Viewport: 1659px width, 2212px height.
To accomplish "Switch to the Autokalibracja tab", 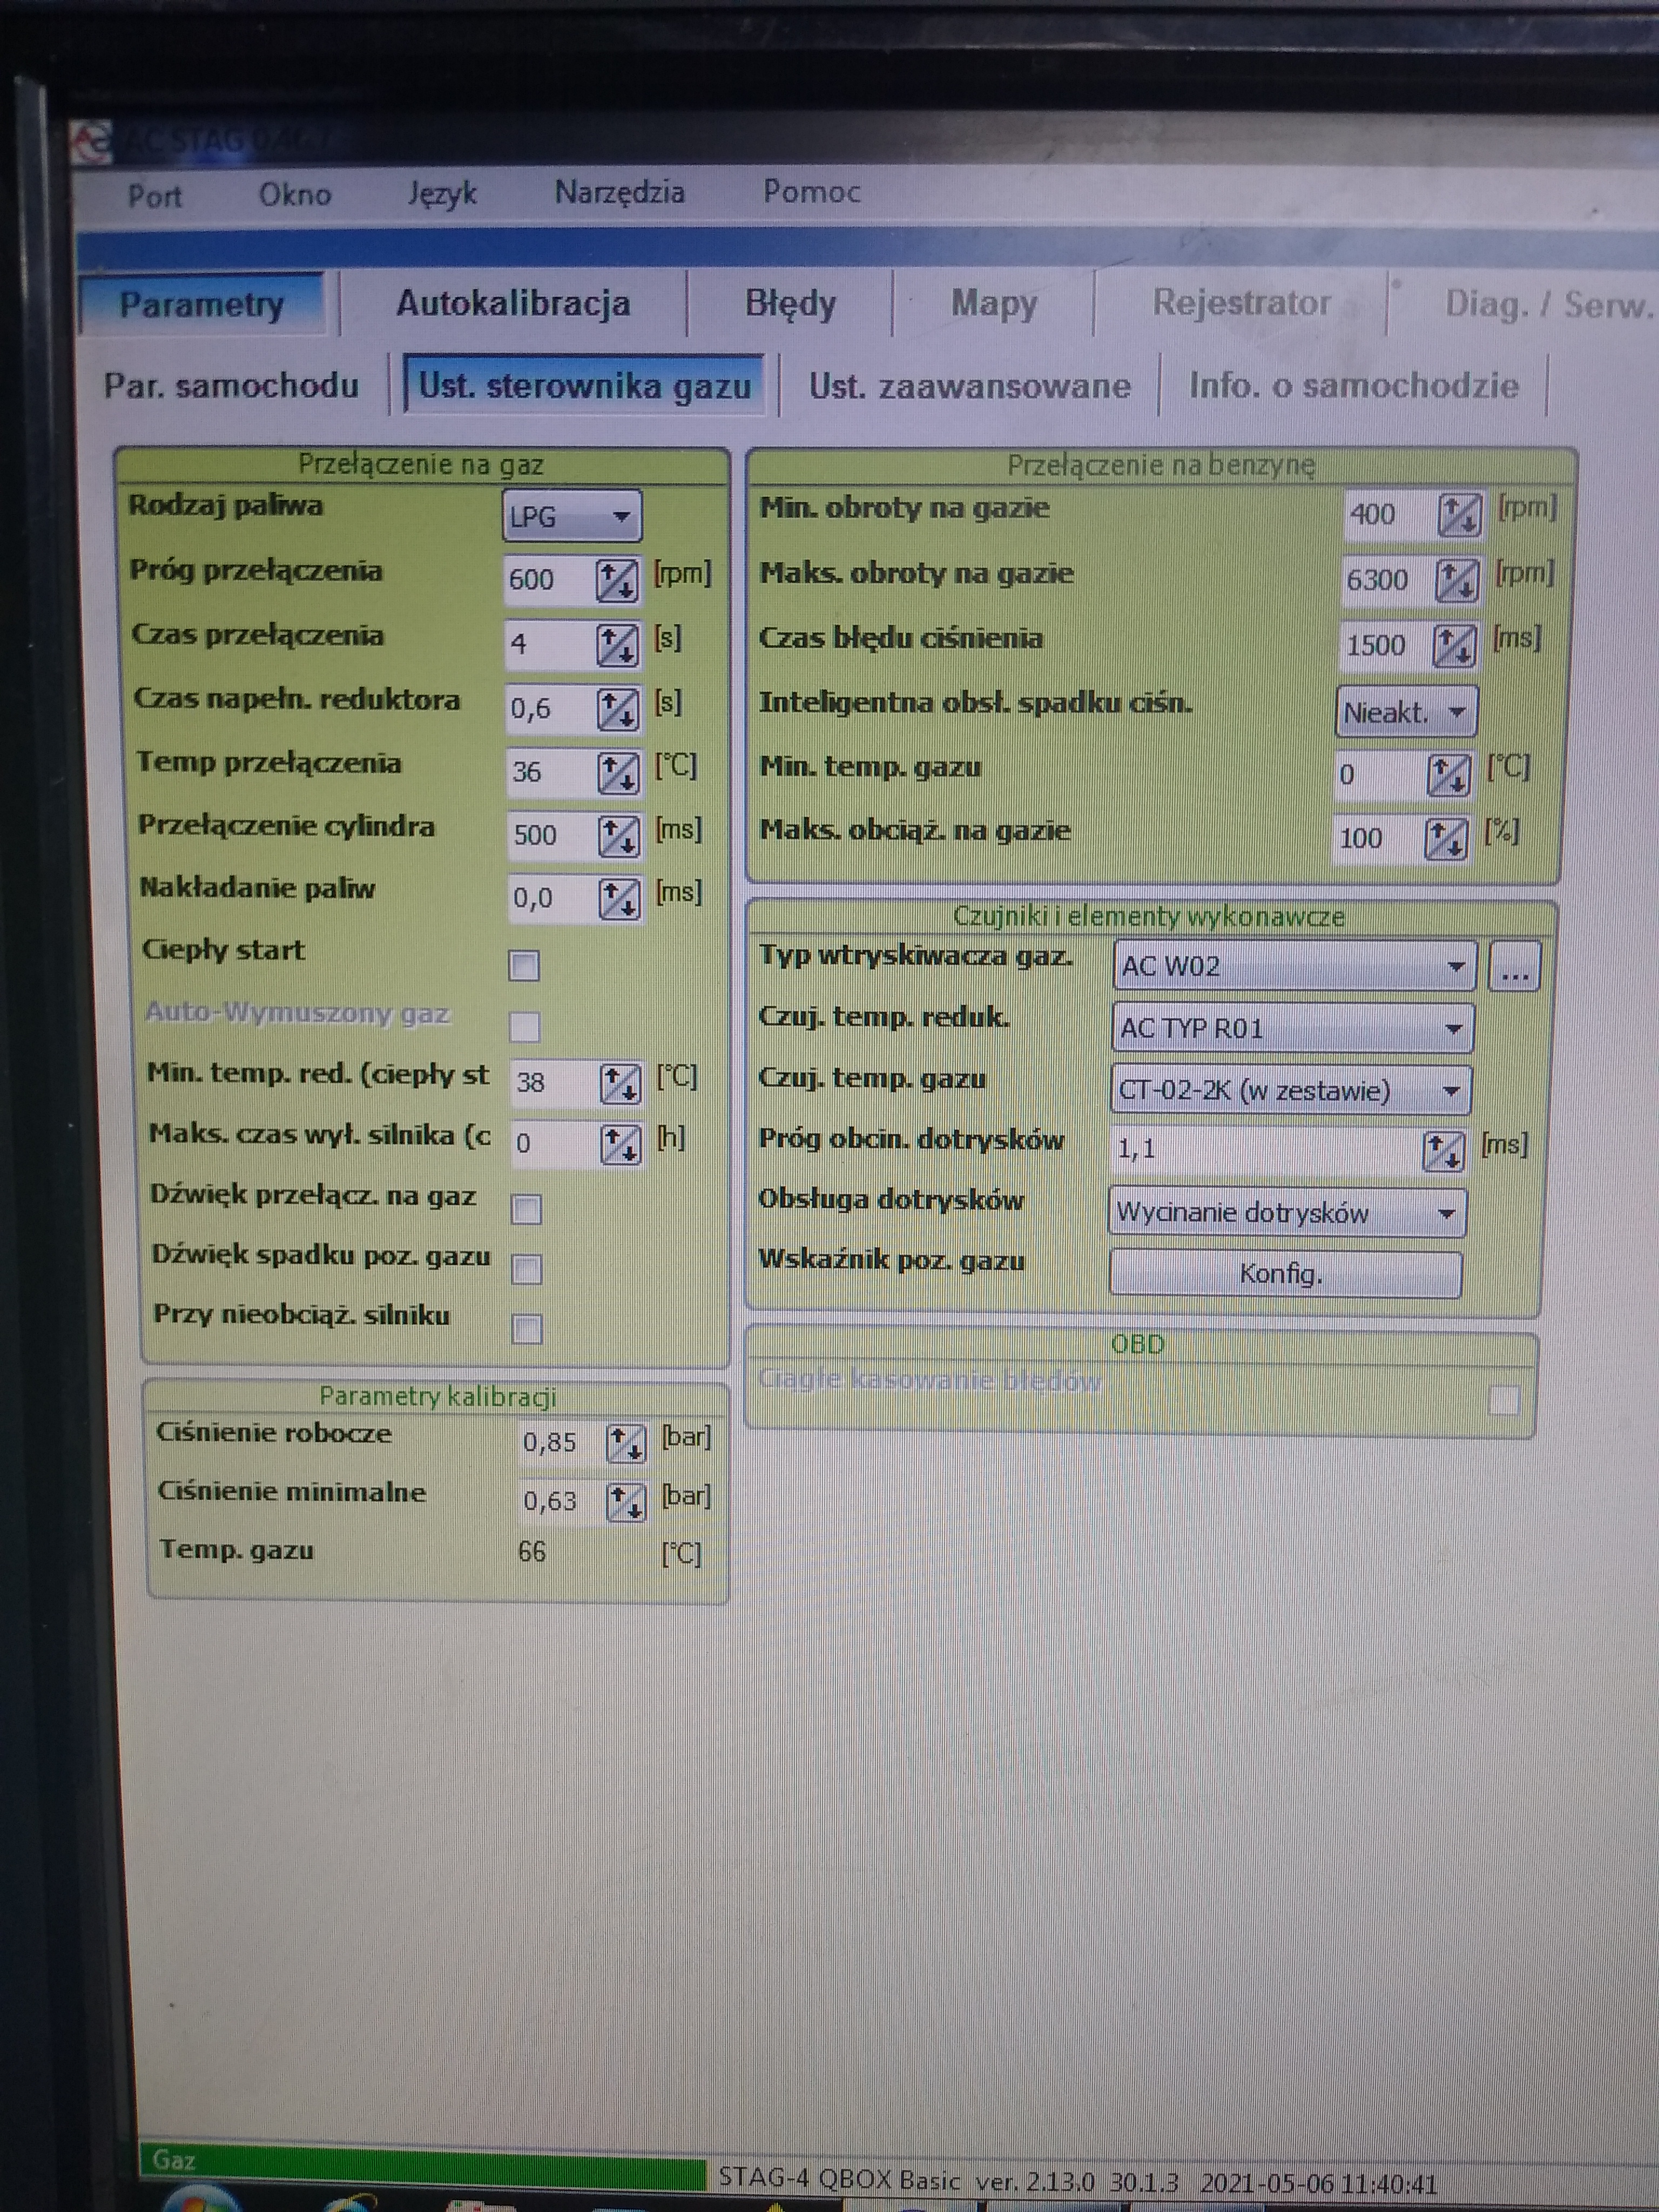I will tap(513, 303).
